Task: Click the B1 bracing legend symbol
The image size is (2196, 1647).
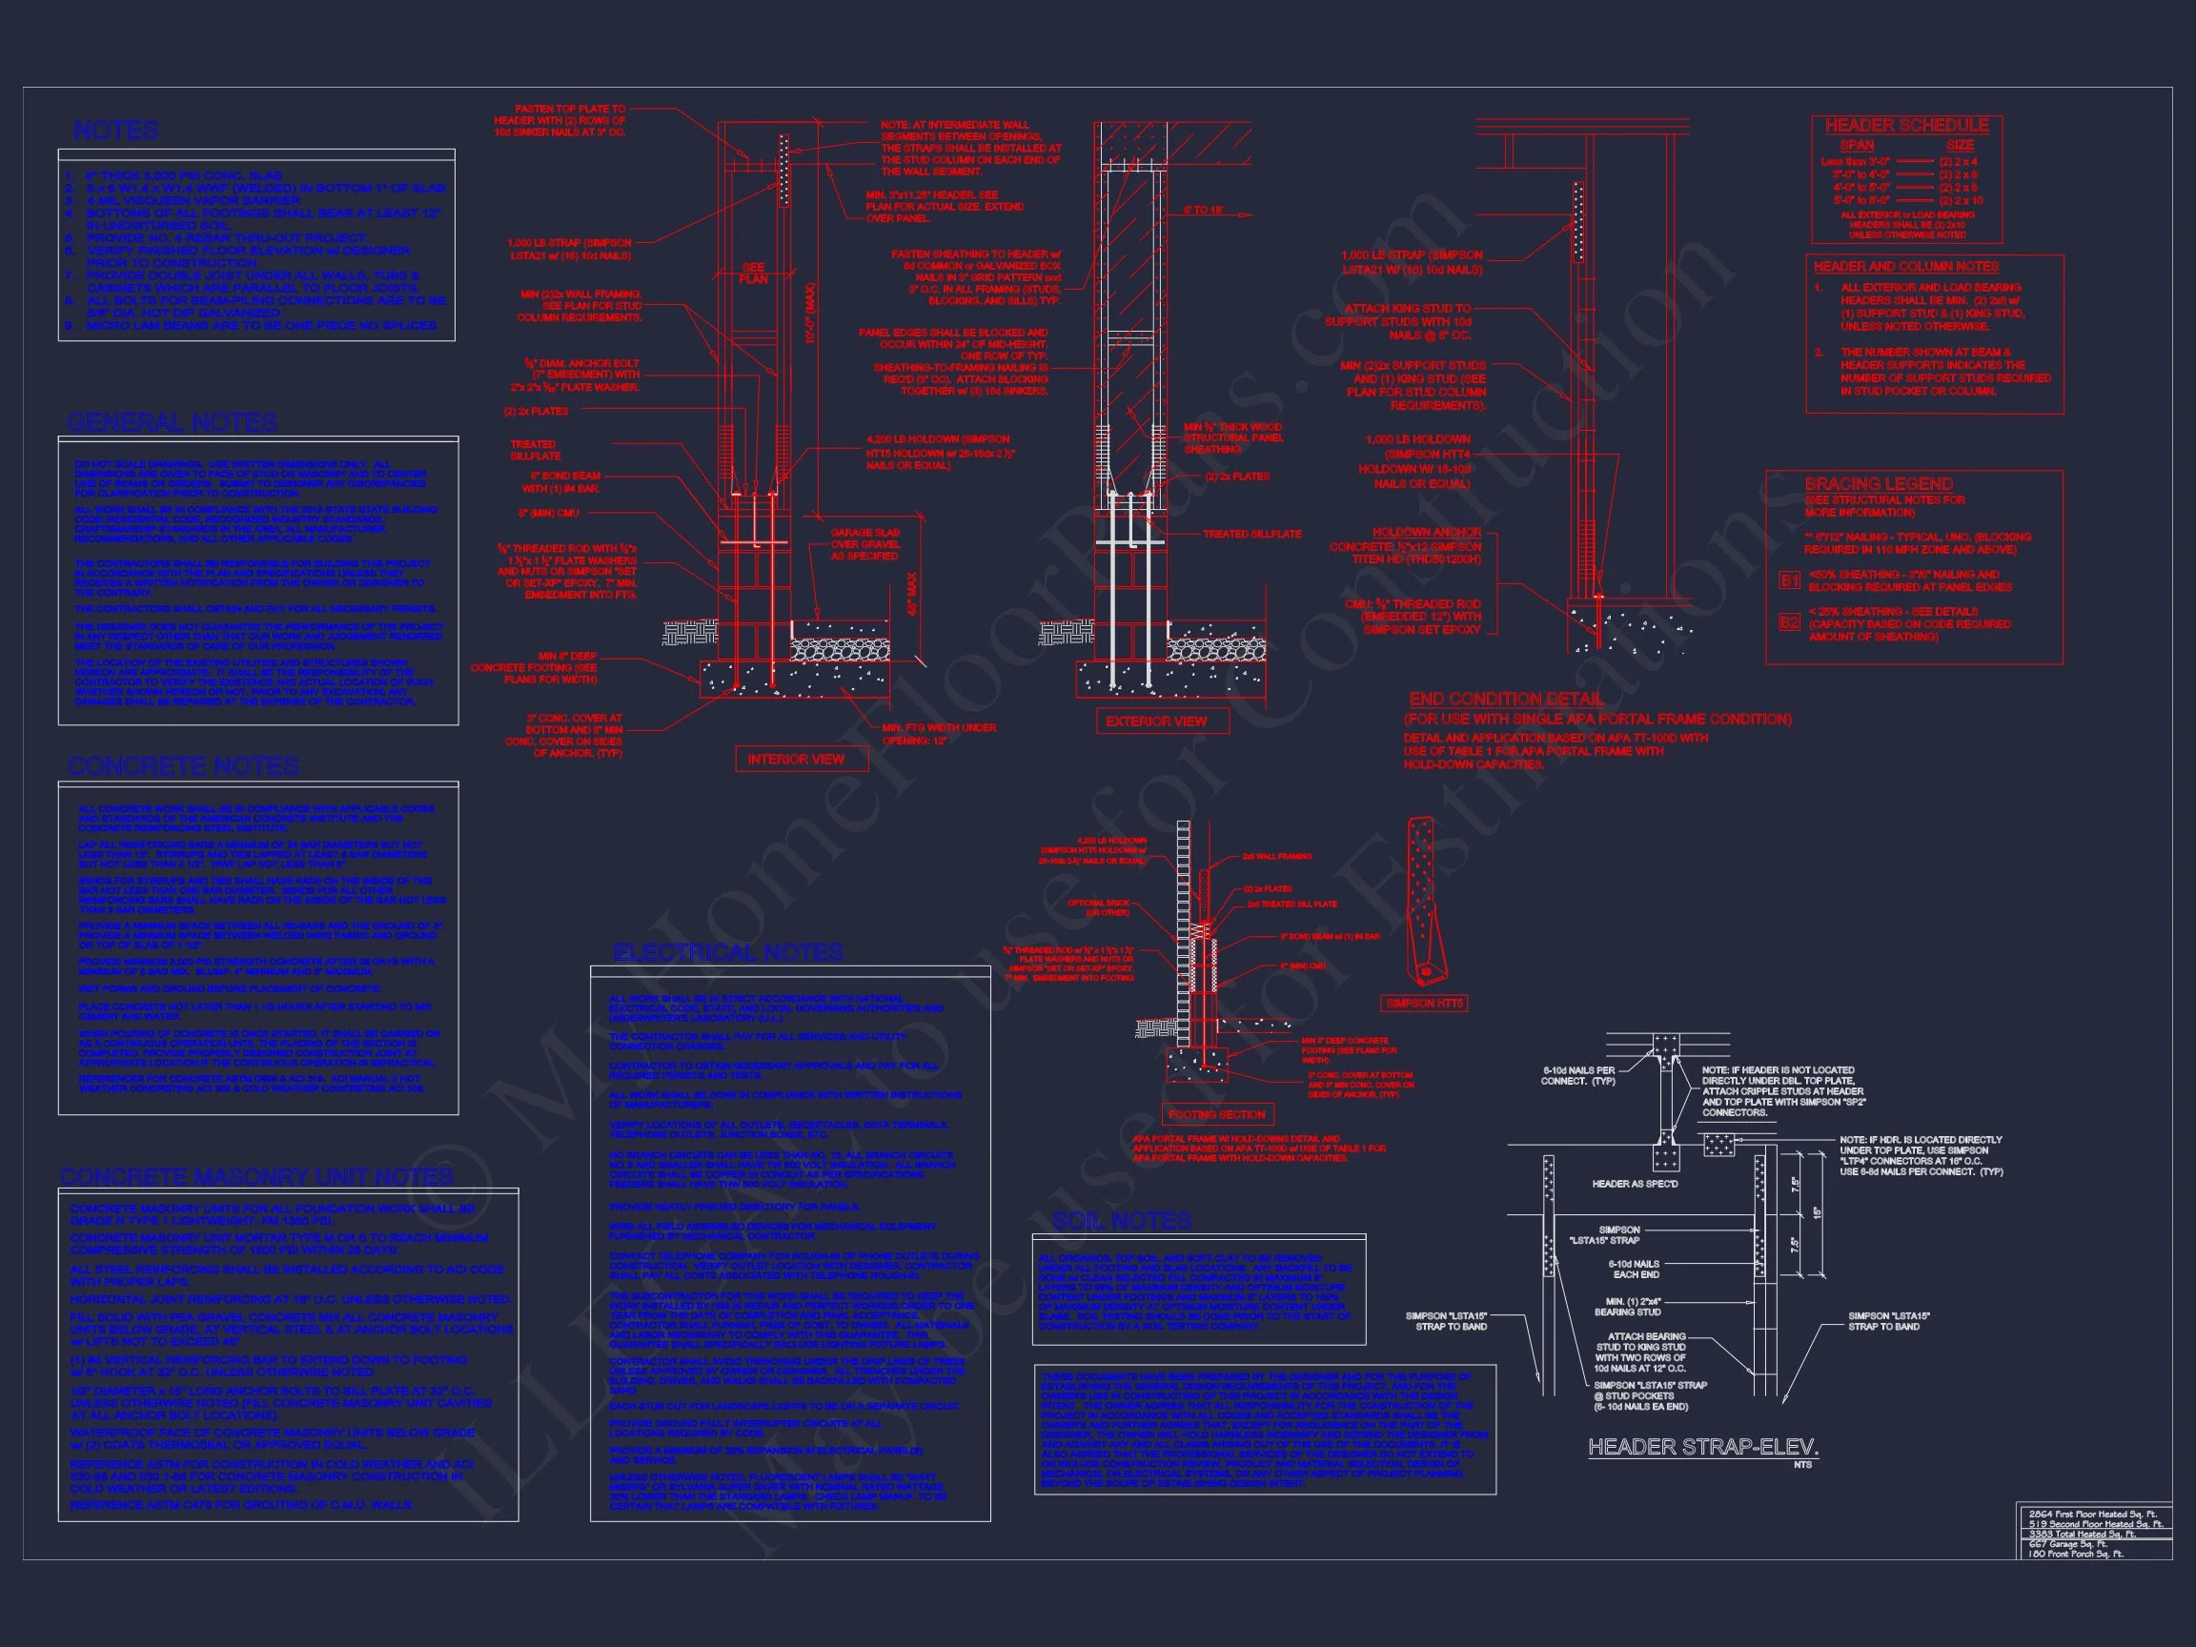Action: [x=1789, y=580]
